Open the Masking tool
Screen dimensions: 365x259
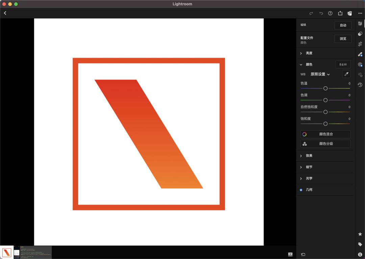(360, 64)
